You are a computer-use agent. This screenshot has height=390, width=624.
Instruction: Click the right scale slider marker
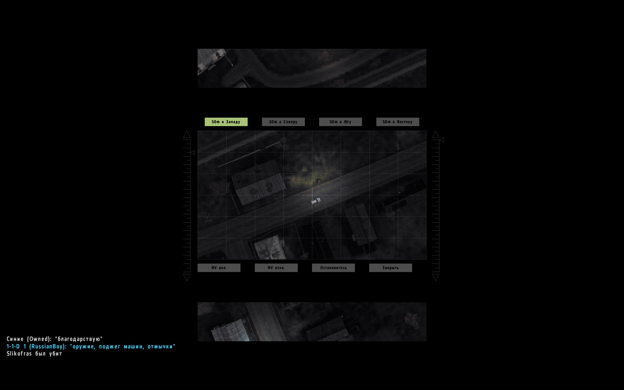point(442,140)
